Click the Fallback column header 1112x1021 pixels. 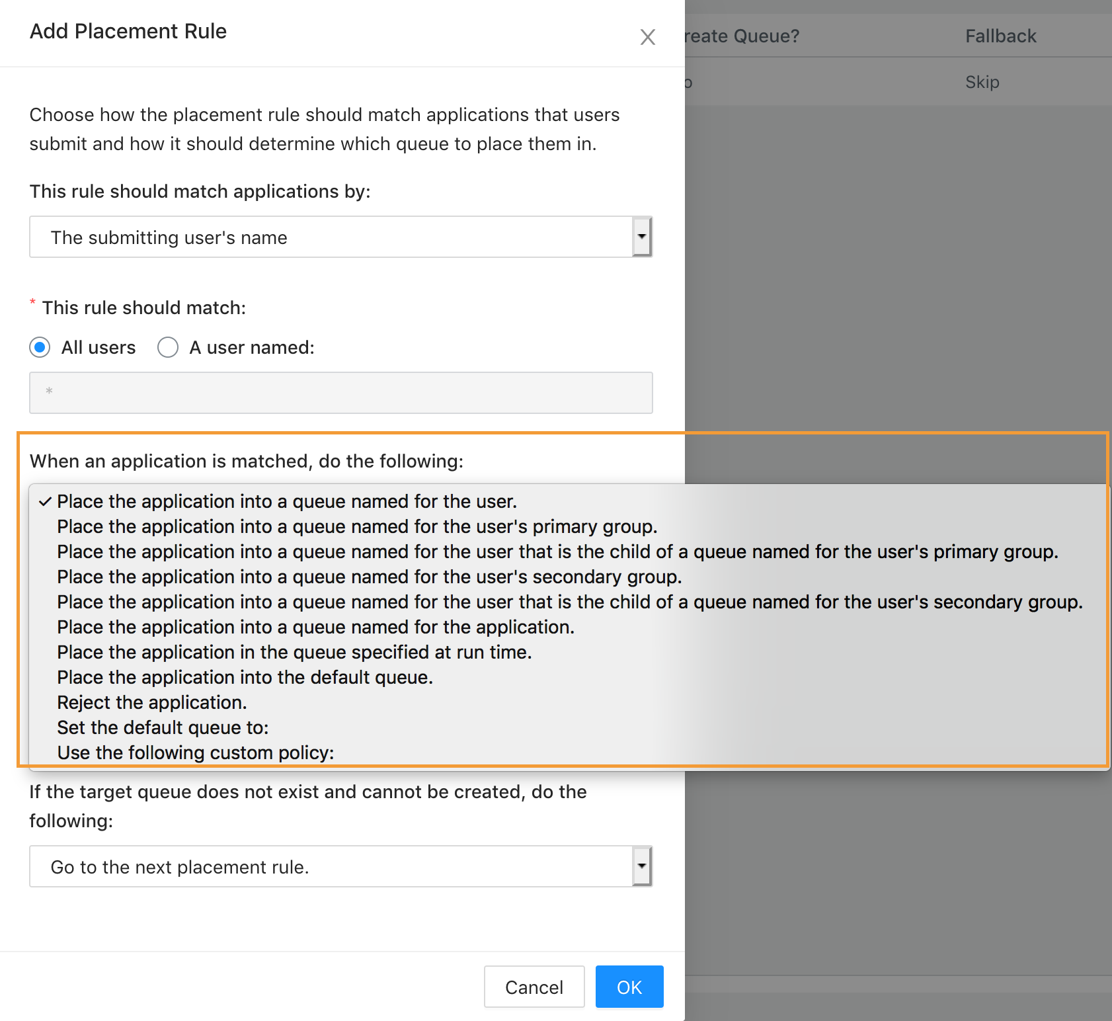click(1000, 36)
